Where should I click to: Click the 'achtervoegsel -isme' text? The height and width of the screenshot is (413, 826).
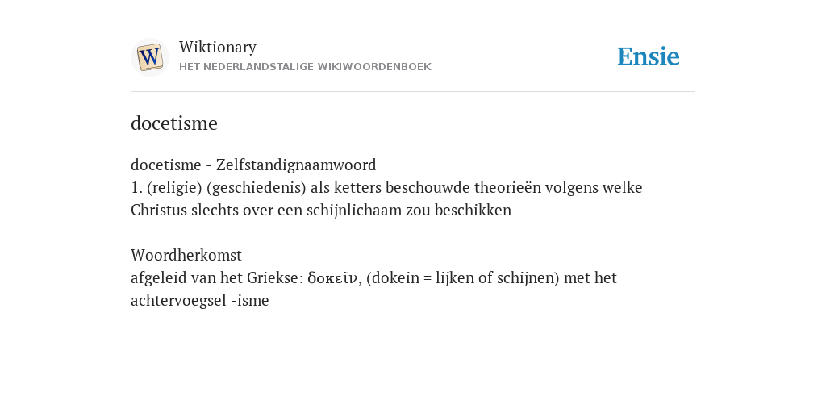200,301
